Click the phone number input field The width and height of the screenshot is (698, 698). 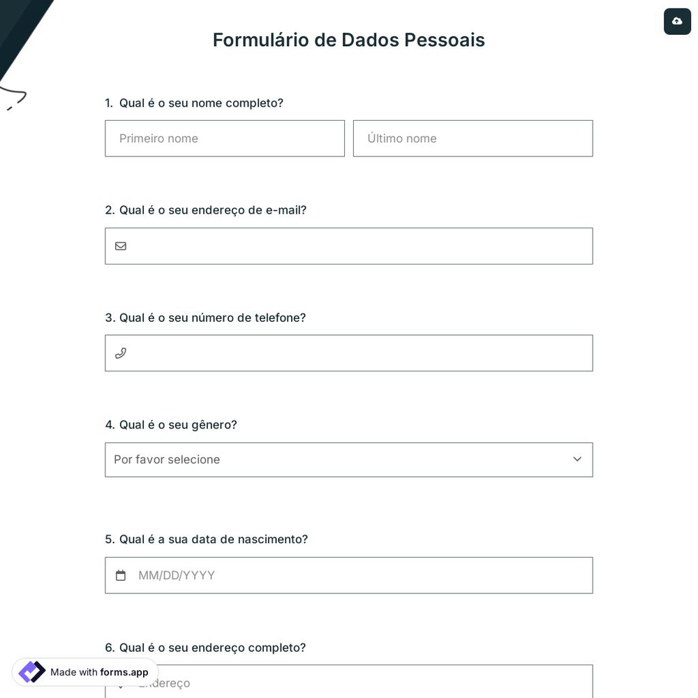tap(349, 353)
